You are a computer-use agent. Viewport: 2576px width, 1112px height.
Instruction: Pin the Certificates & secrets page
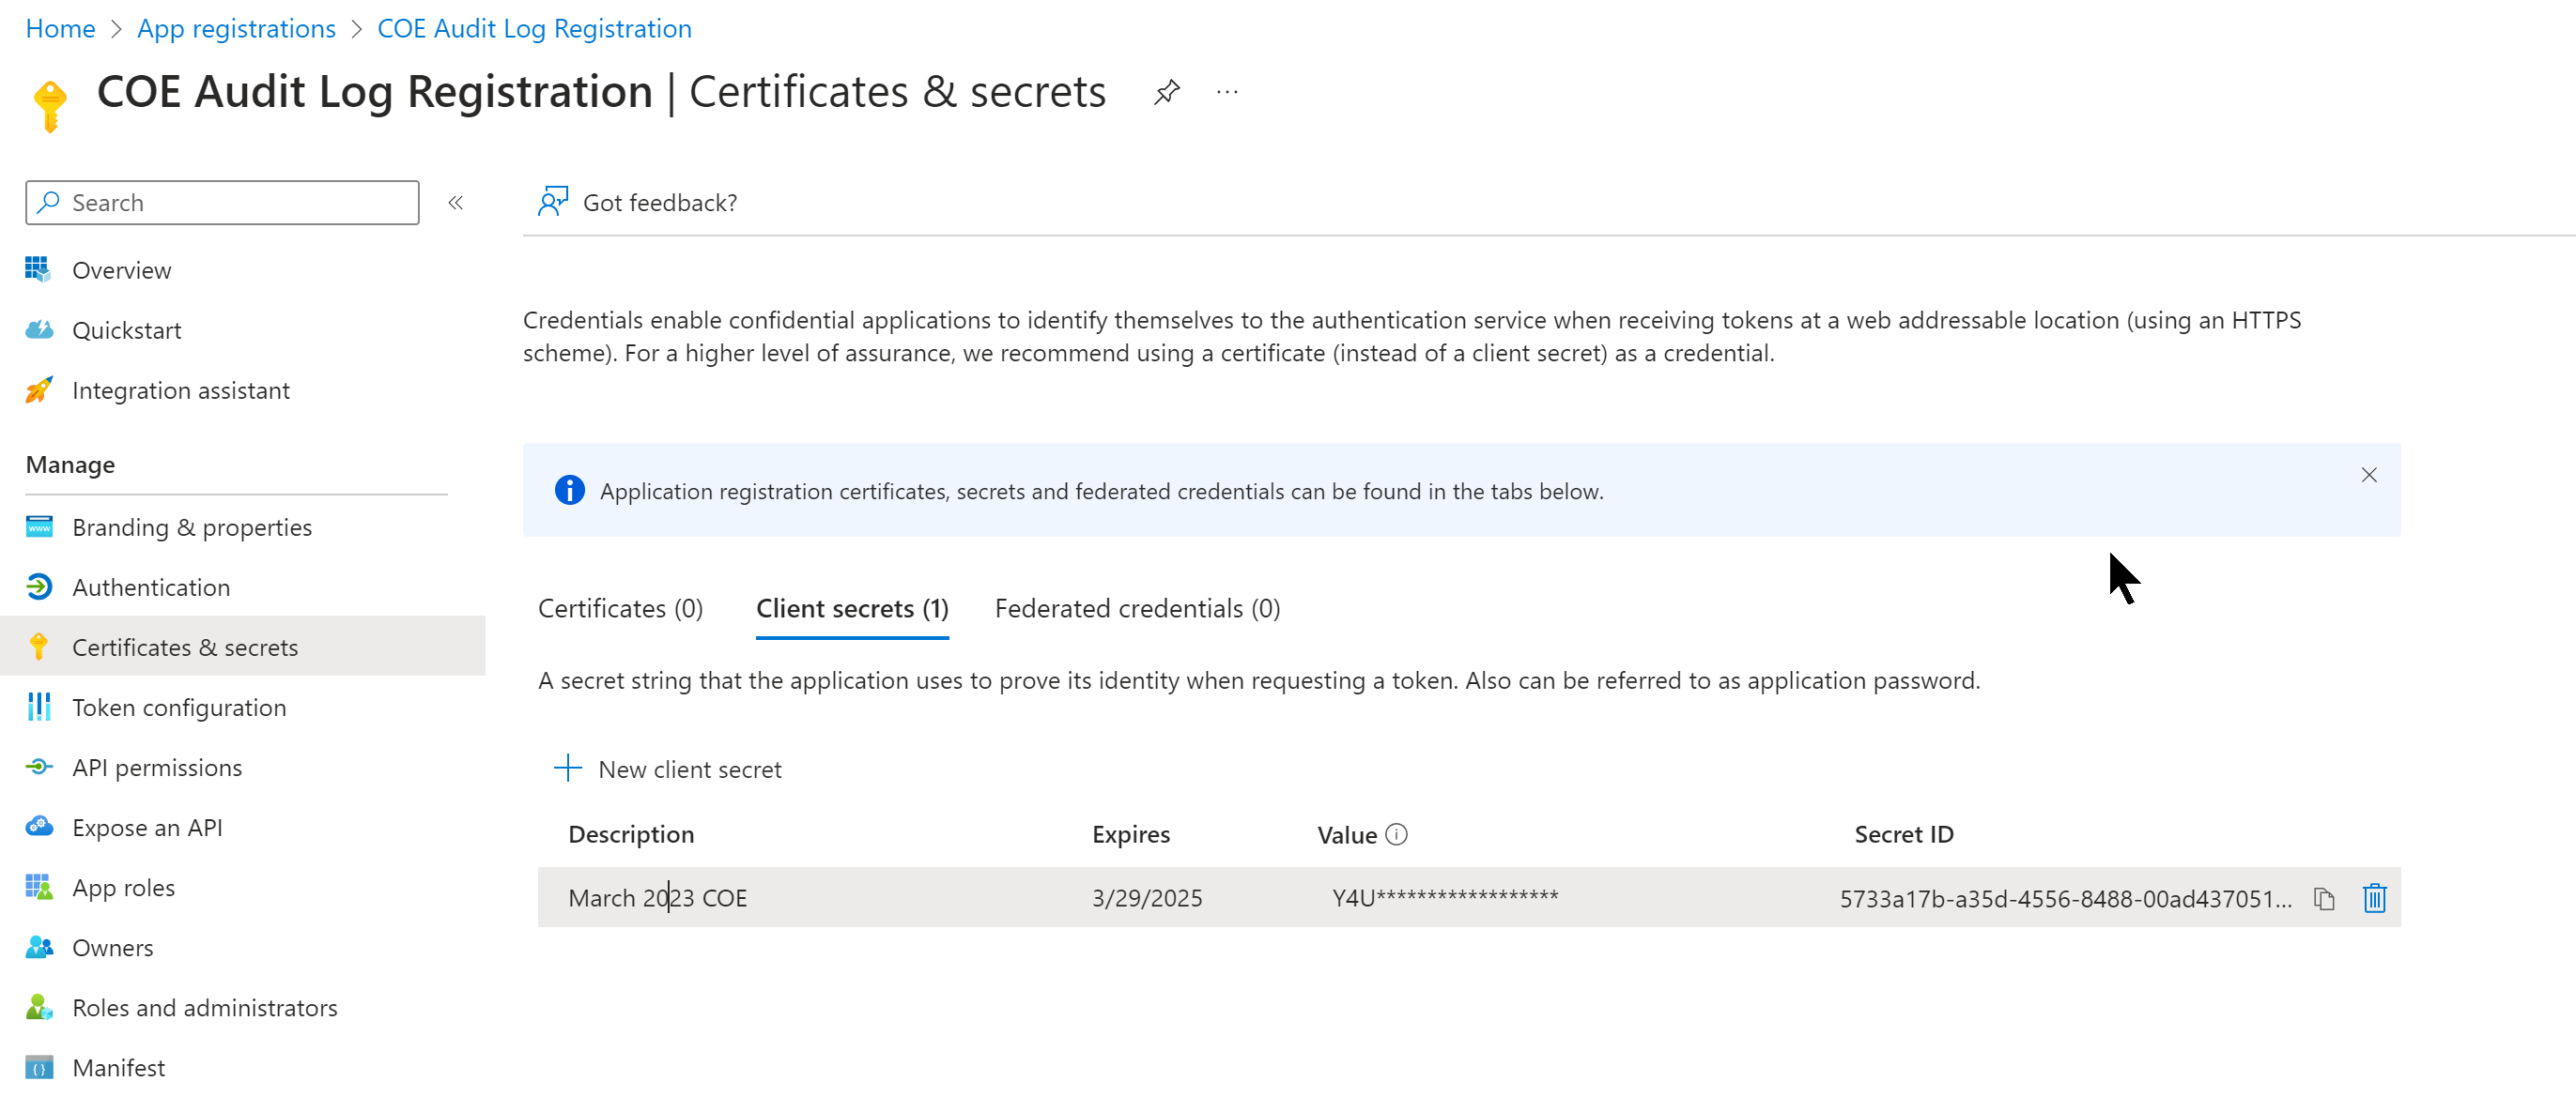click(x=1166, y=91)
